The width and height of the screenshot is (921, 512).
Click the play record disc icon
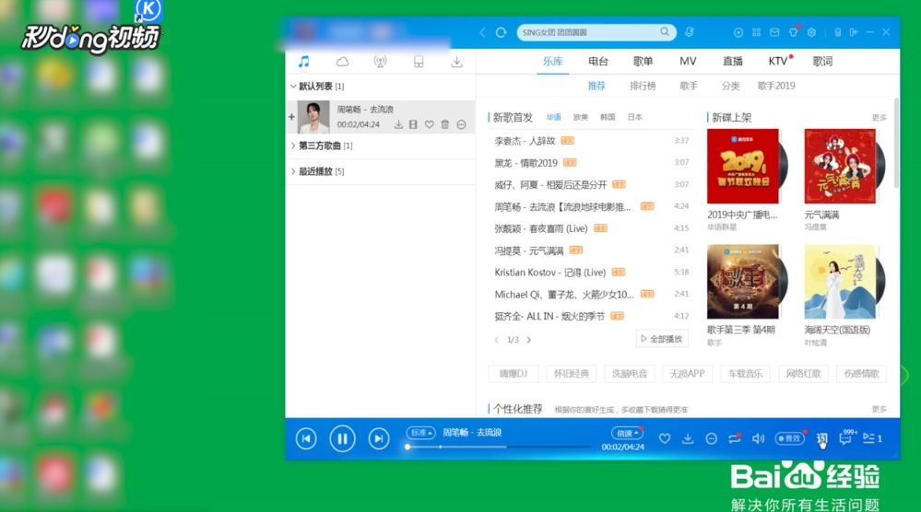tap(738, 32)
